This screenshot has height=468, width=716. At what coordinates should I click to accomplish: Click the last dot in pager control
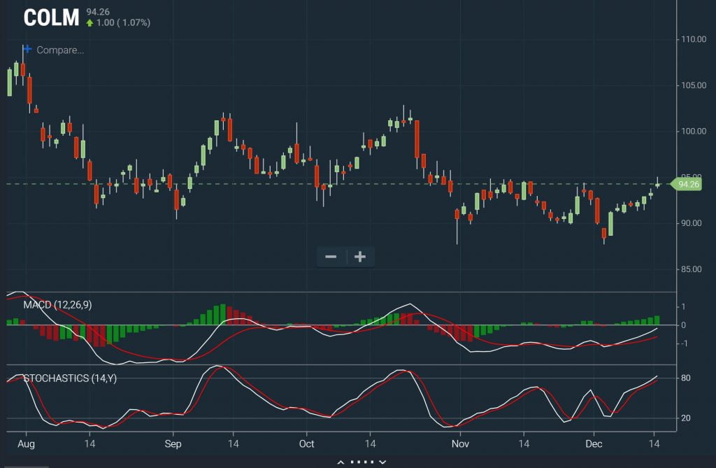371,461
